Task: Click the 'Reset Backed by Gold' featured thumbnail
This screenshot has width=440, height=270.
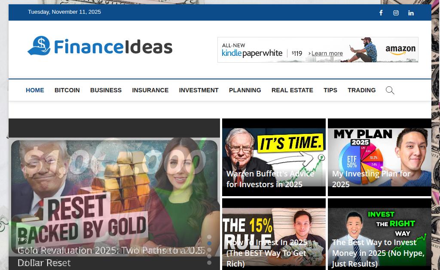Action: click(114, 194)
